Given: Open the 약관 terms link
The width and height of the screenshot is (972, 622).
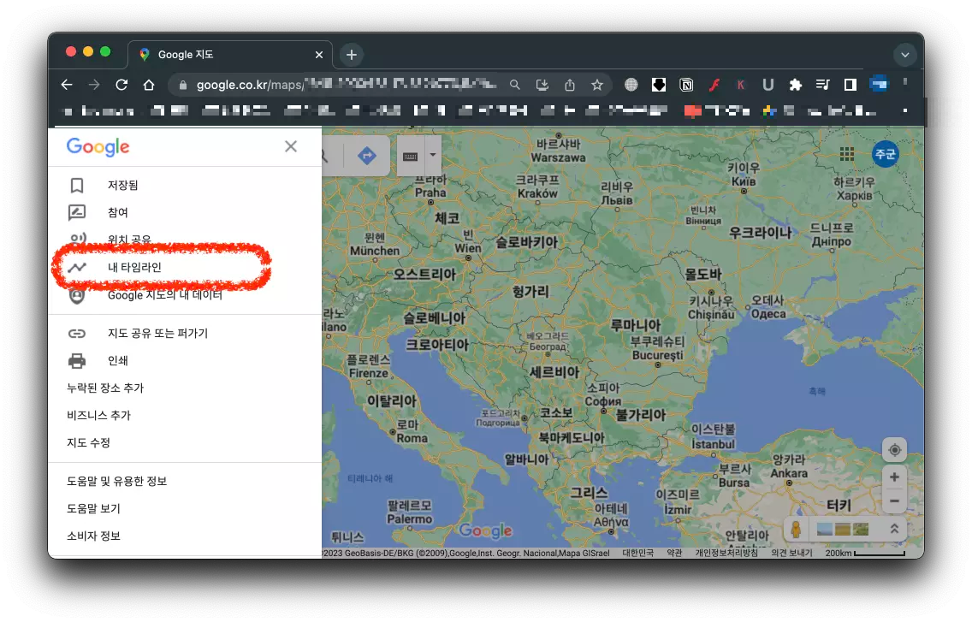Looking at the screenshot, I should click(x=674, y=554).
